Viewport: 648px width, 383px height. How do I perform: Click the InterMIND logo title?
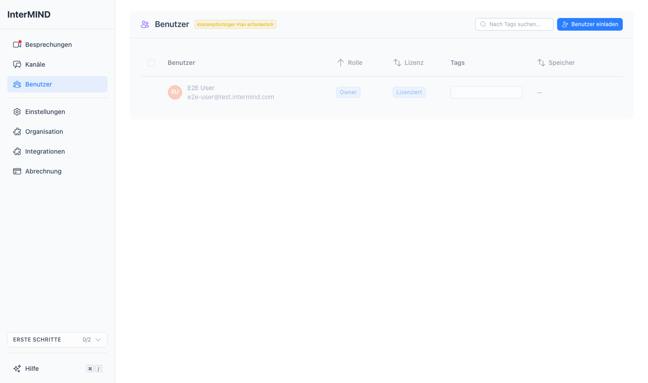click(x=29, y=14)
